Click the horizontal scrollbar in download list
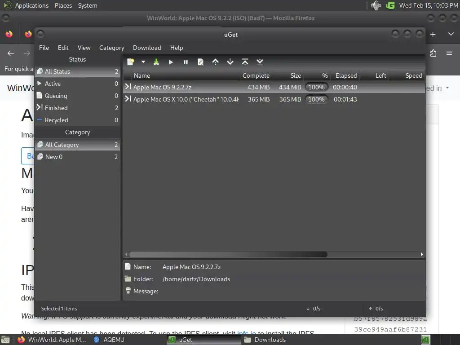 click(x=228, y=254)
